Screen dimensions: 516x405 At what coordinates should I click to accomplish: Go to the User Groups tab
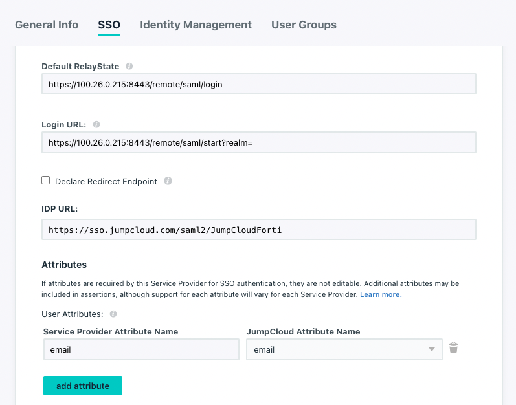tap(304, 25)
